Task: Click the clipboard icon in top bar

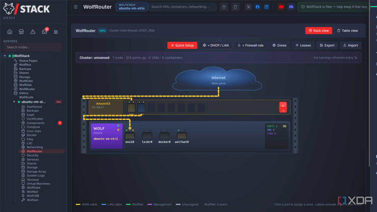Action: (x=236, y=7)
